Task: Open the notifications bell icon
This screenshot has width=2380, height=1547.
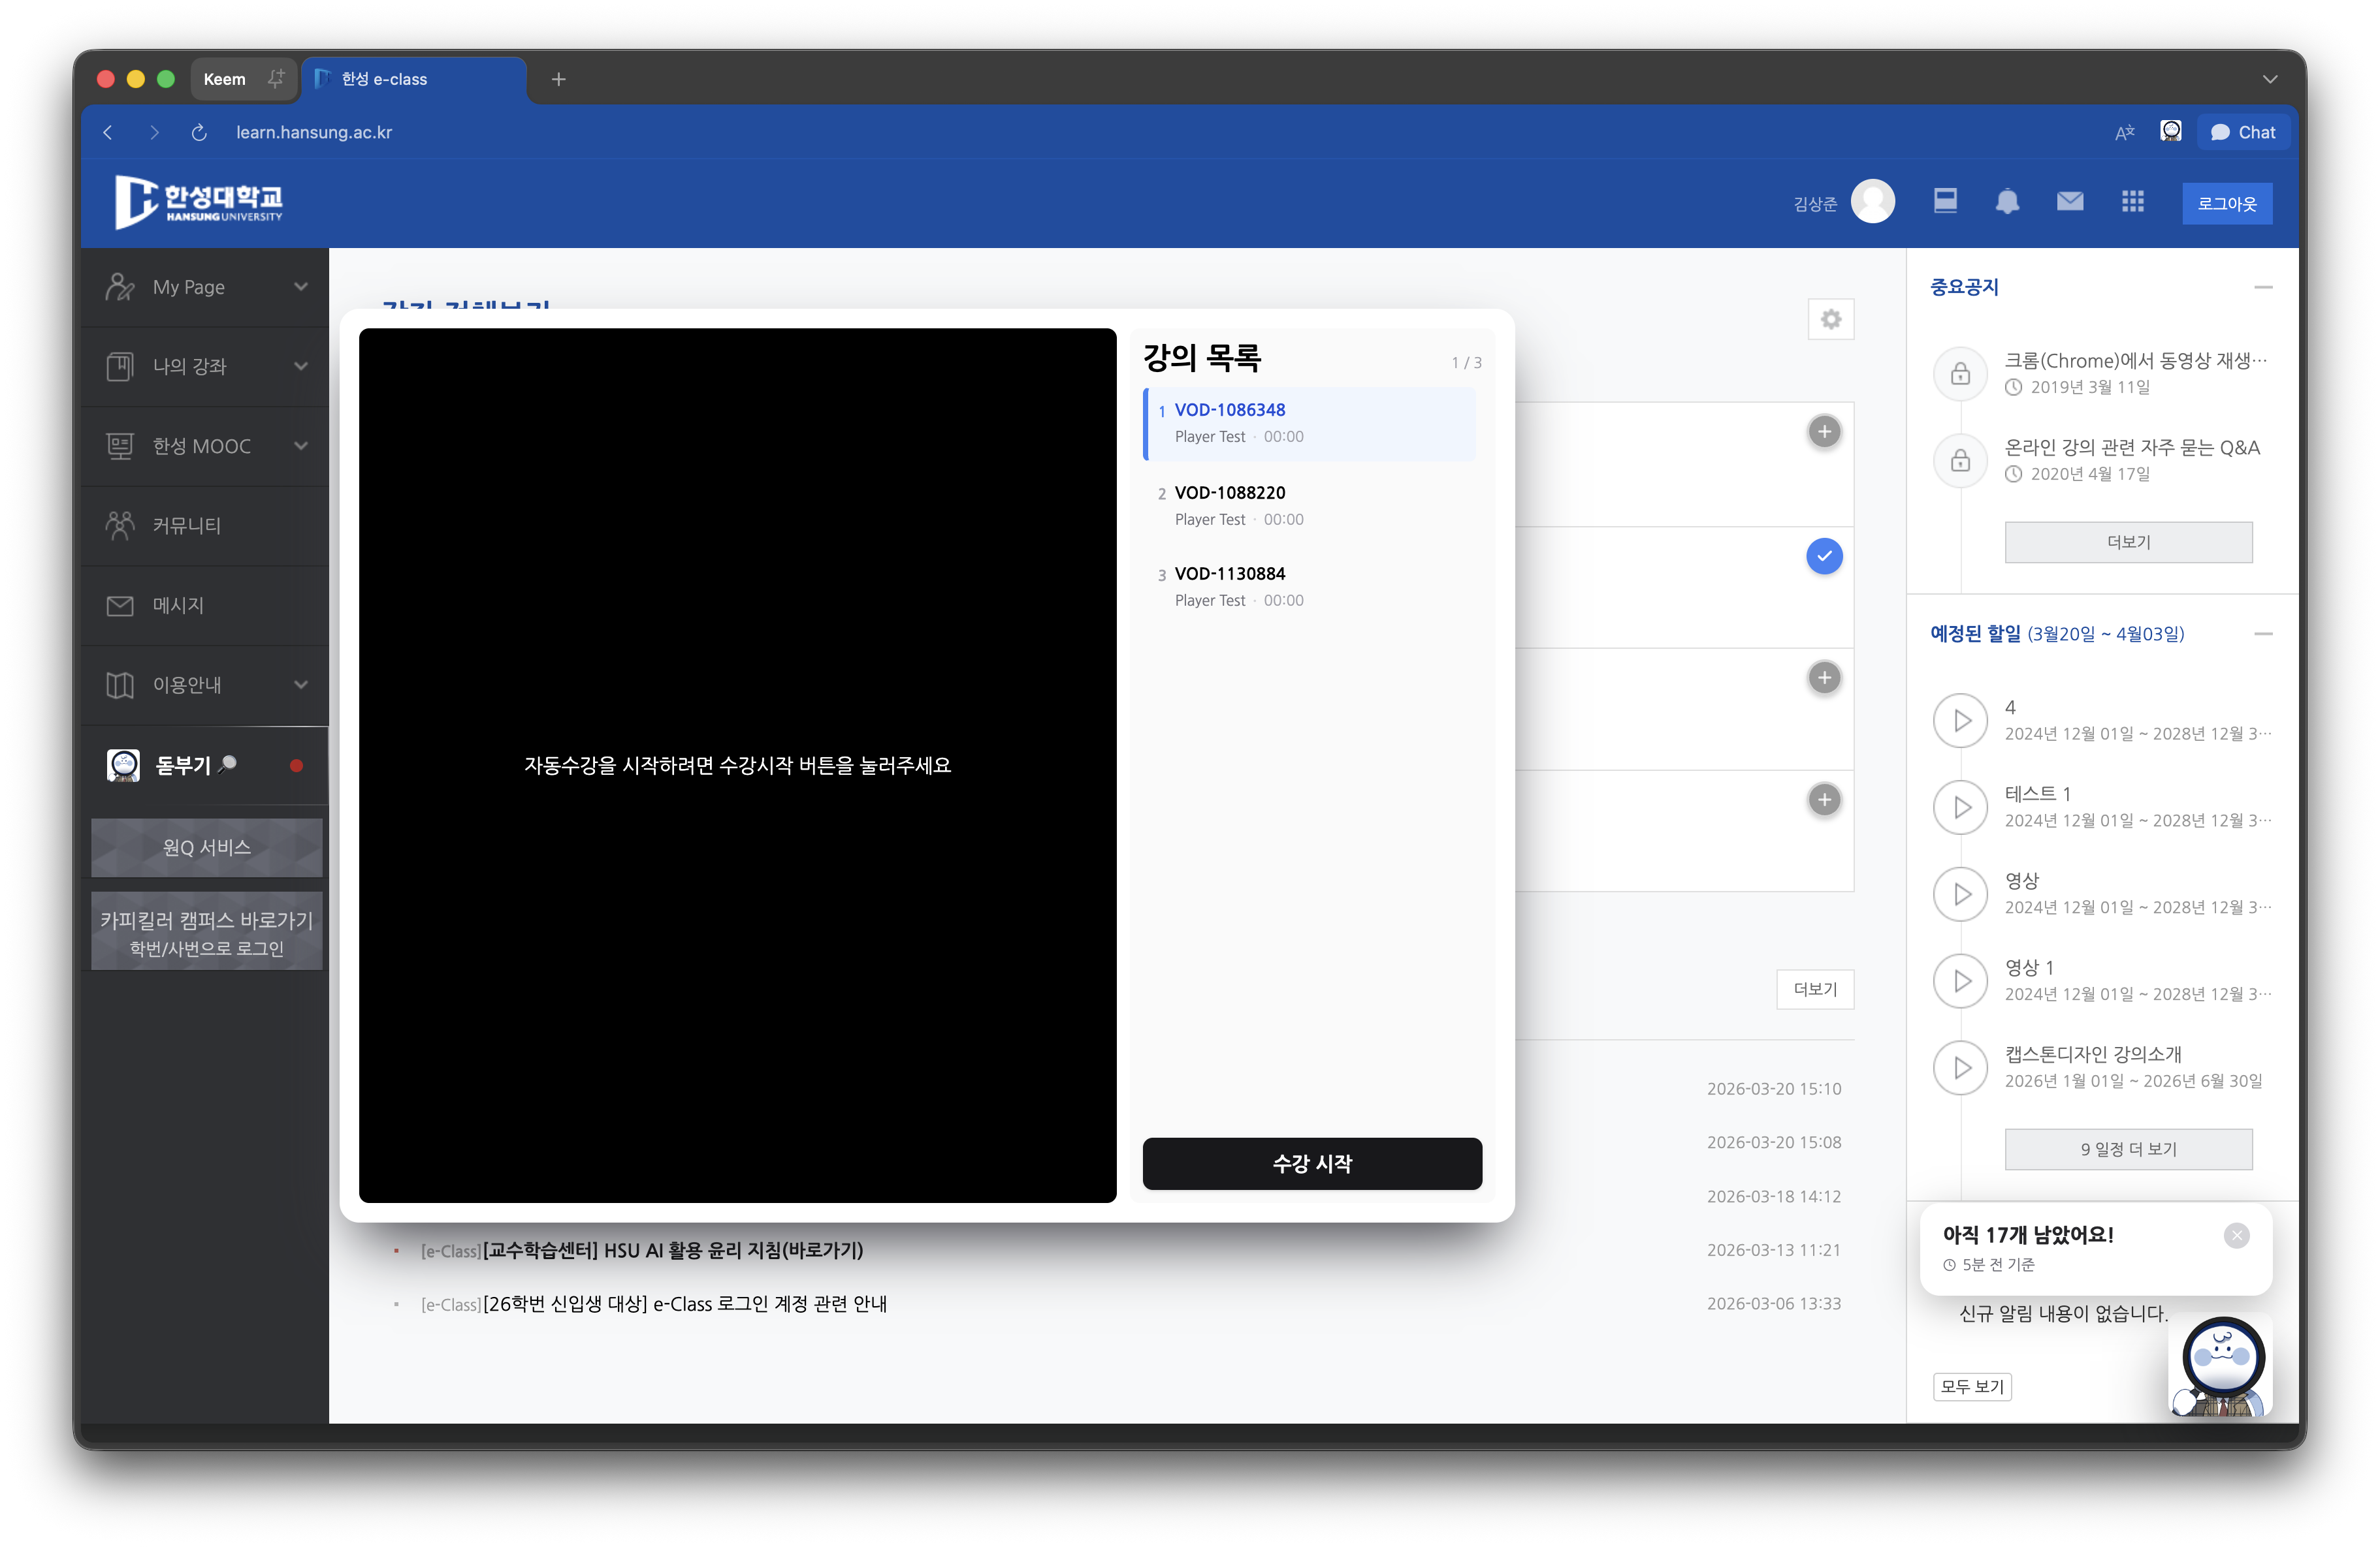Action: [2008, 202]
